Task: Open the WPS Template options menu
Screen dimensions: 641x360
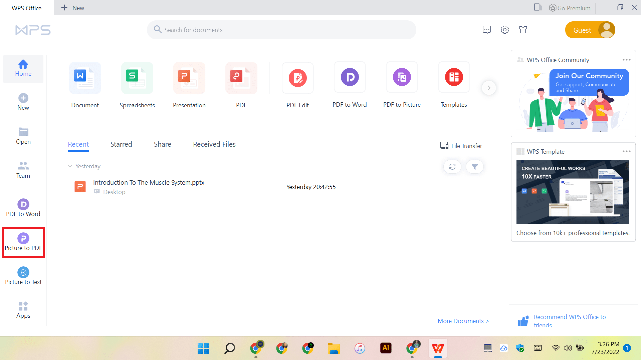Action: (627, 151)
